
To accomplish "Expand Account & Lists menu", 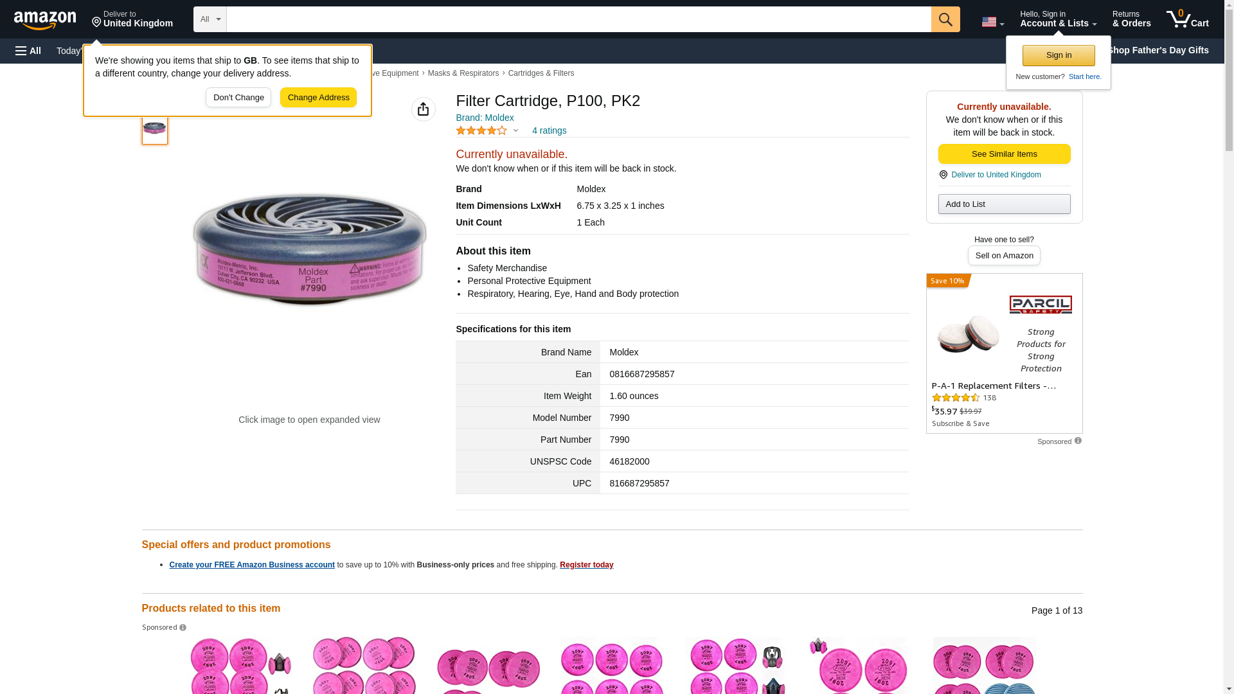I will click(1058, 19).
